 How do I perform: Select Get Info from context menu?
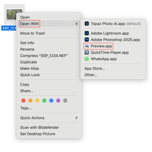pos(27,43)
